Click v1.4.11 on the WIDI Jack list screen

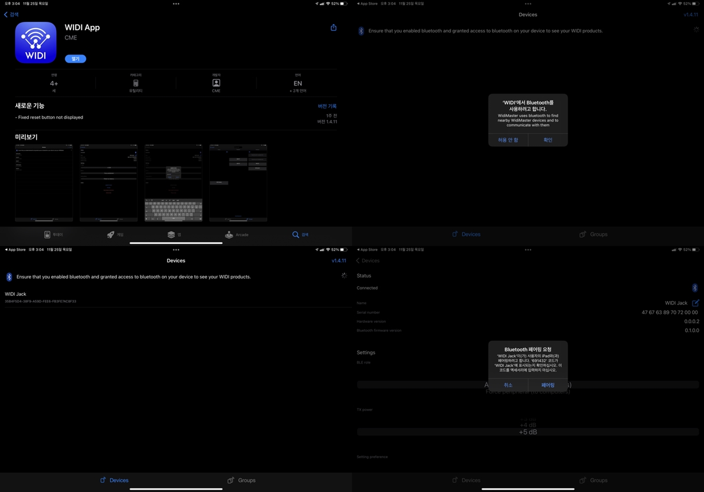[339, 260]
